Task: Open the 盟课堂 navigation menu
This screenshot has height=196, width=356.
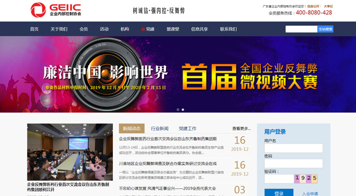Action: point(172,29)
